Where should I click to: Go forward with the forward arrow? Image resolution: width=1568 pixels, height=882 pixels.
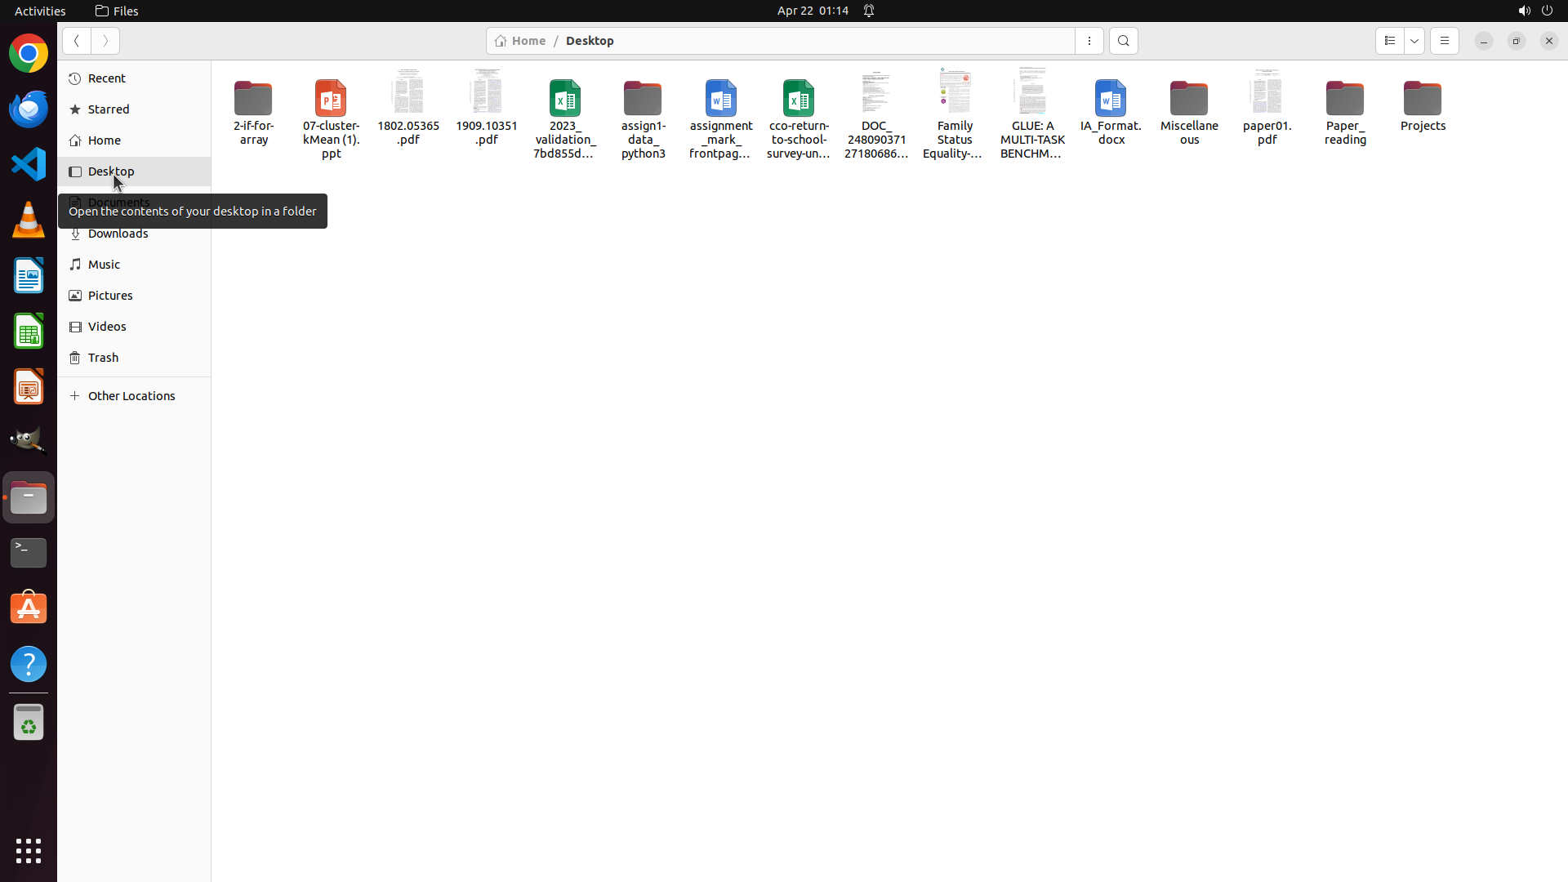pos(105,41)
